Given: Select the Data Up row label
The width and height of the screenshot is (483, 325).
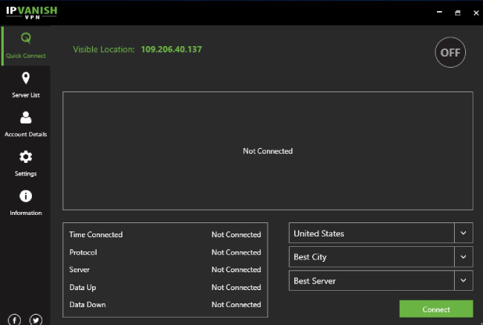Looking at the screenshot, I should [82, 287].
